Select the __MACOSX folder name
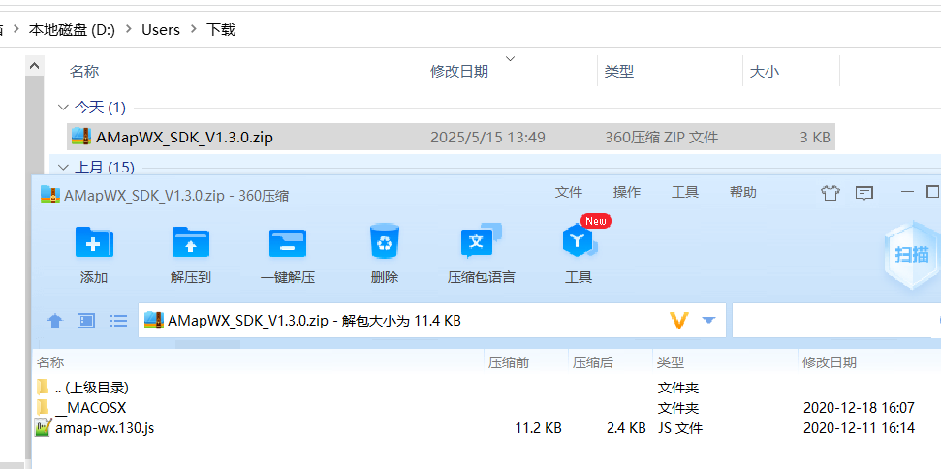The height and width of the screenshot is (469, 941). (x=91, y=408)
